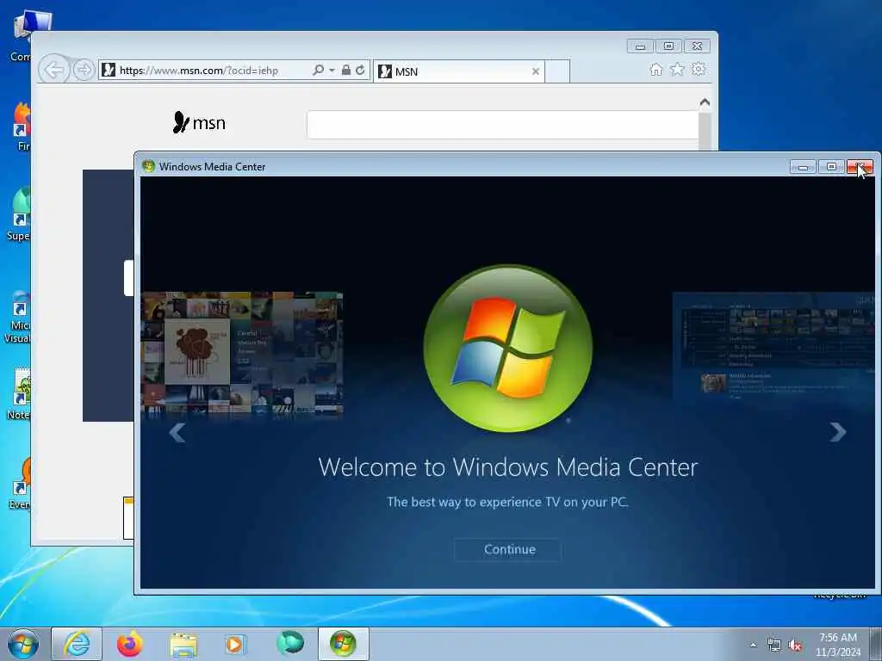
Task: Open Favorites star in Internet Explorer
Action: 677,69
